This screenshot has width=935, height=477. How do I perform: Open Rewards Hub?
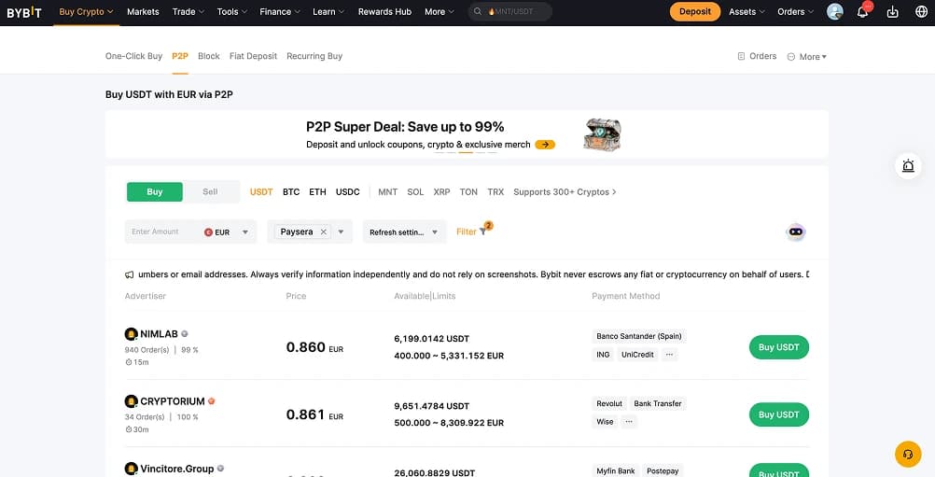tap(384, 12)
